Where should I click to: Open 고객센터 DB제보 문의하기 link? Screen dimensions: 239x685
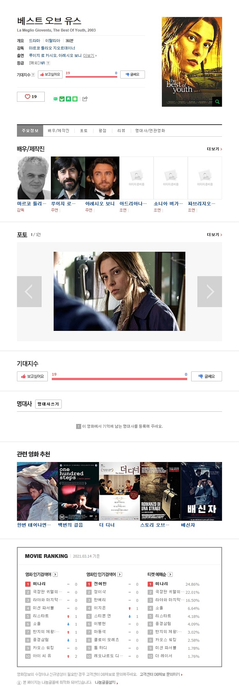pyautogui.click(x=161, y=674)
